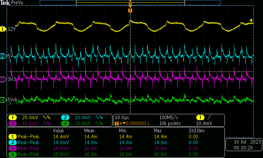Click channel 2 Peak-Peak value 14.8mV
The image size is (263, 158).
[x=61, y=143]
